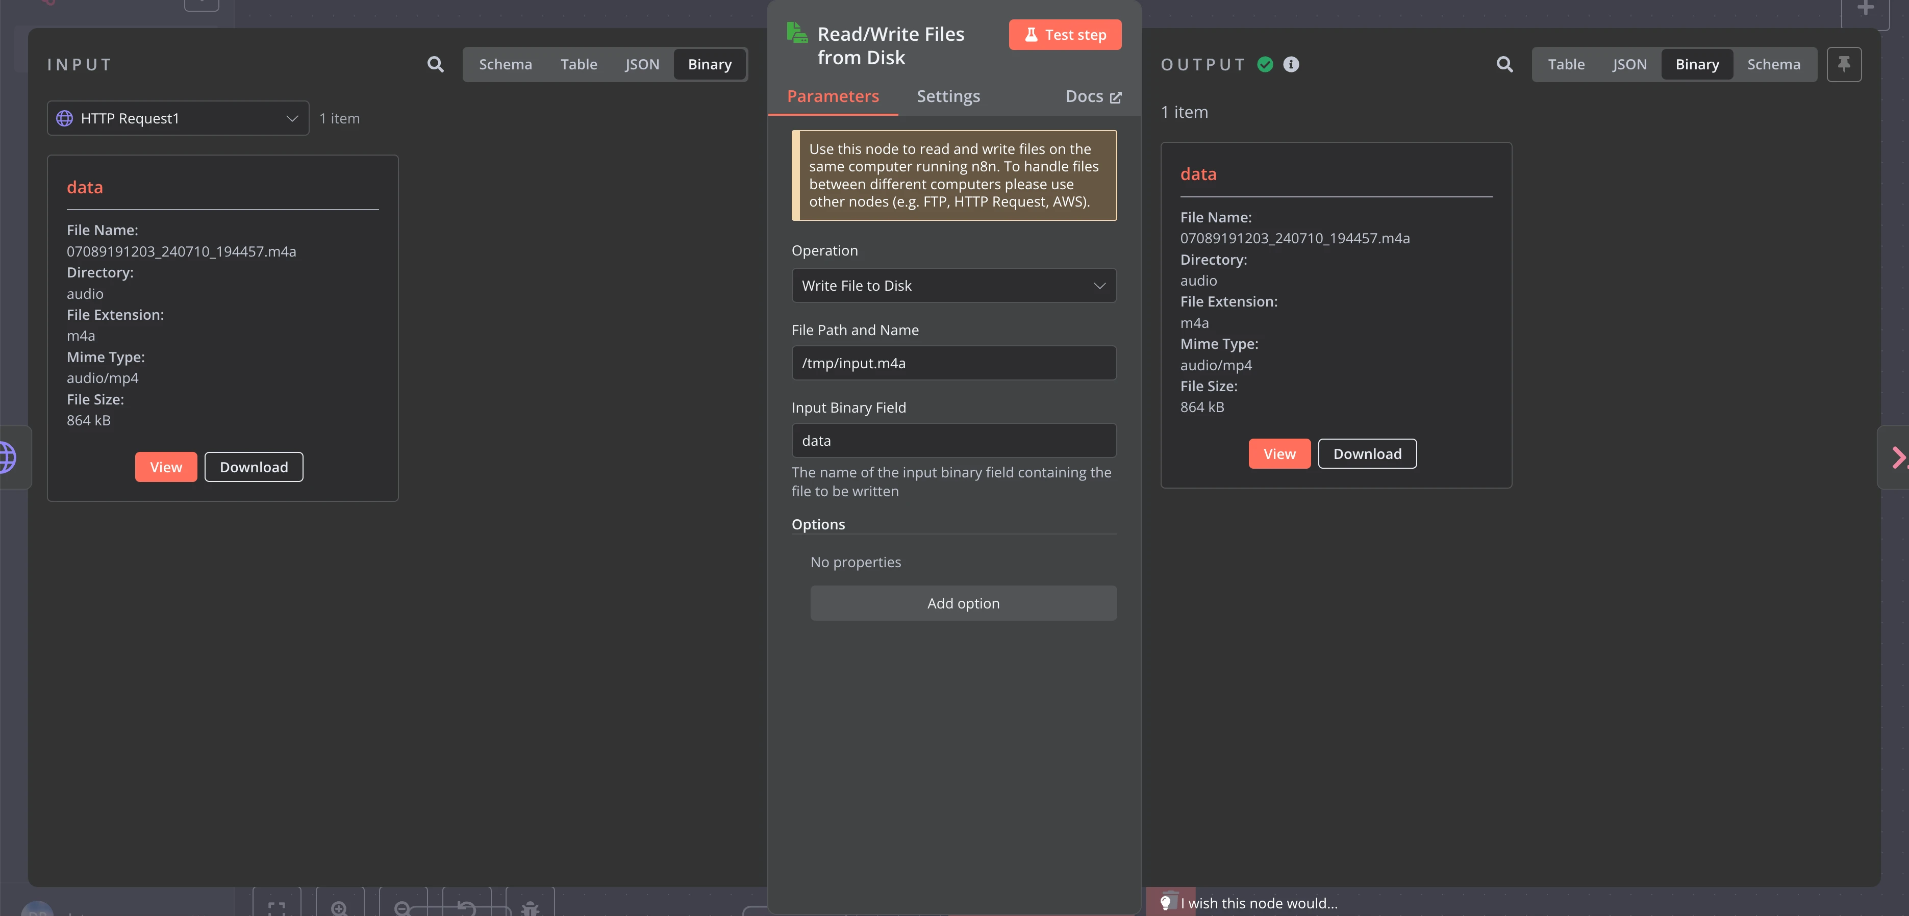Search the input panel data
Viewport: 1909px width, 916px height.
click(x=435, y=64)
